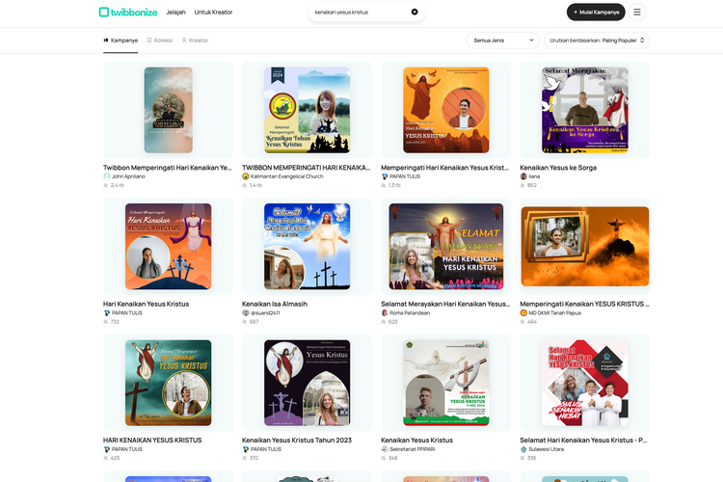
Task: Switch to the Kampanye tab
Action: tap(120, 40)
